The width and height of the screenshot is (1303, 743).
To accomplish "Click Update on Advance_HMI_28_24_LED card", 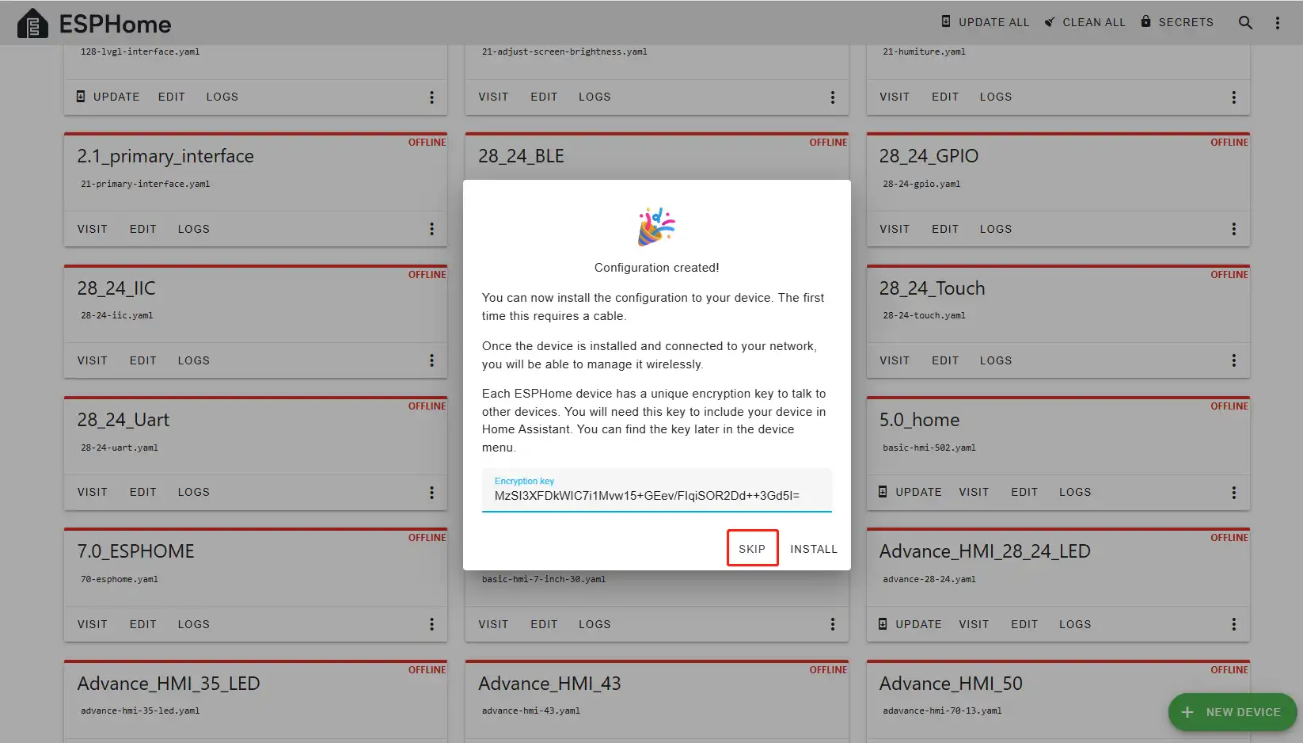I will pyautogui.click(x=910, y=624).
